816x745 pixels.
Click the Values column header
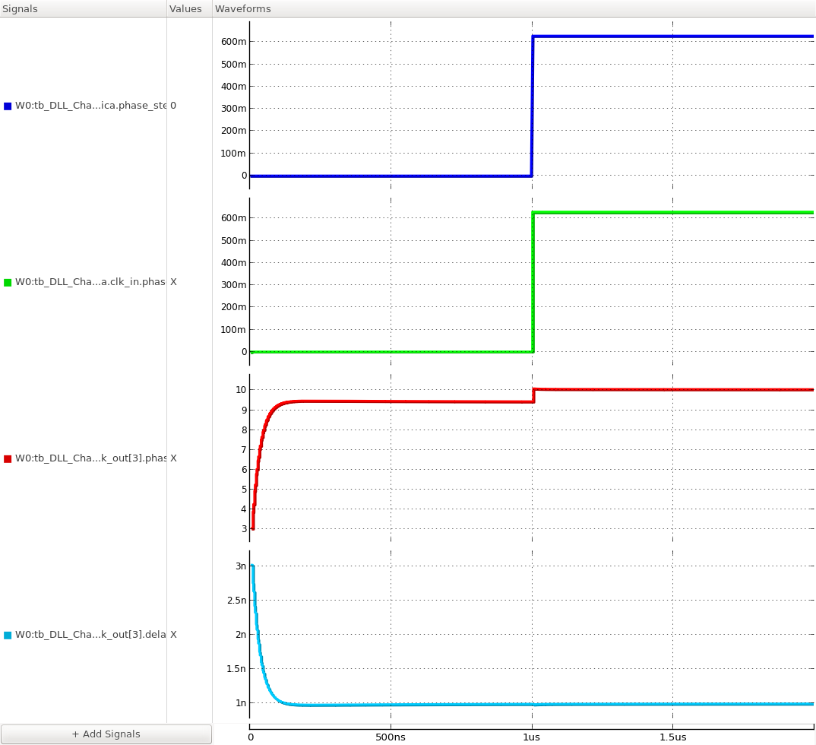coord(188,8)
